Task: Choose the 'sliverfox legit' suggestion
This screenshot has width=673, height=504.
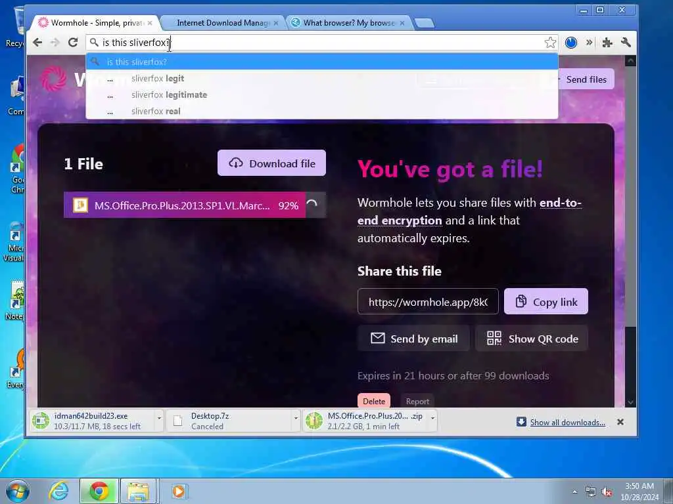Action: tap(322, 79)
